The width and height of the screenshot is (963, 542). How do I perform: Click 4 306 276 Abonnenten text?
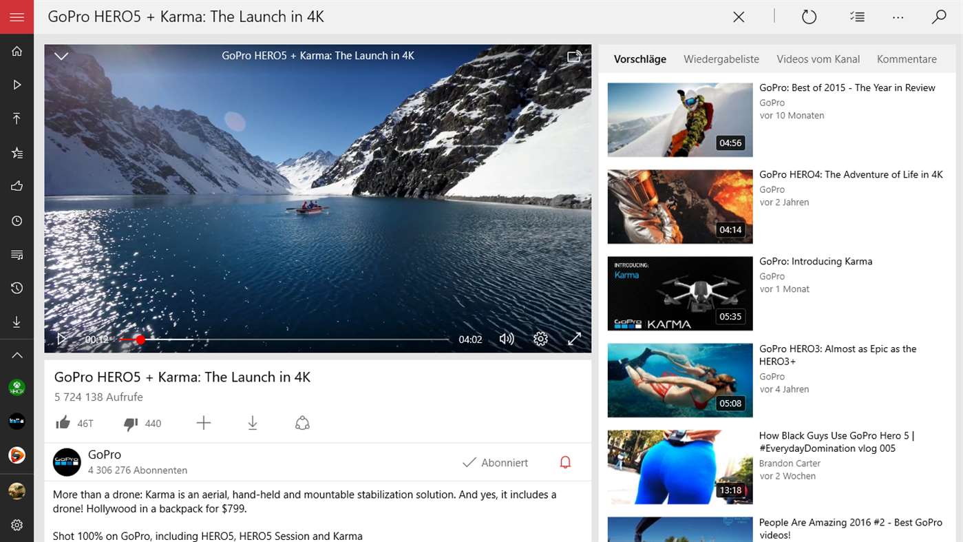[138, 470]
